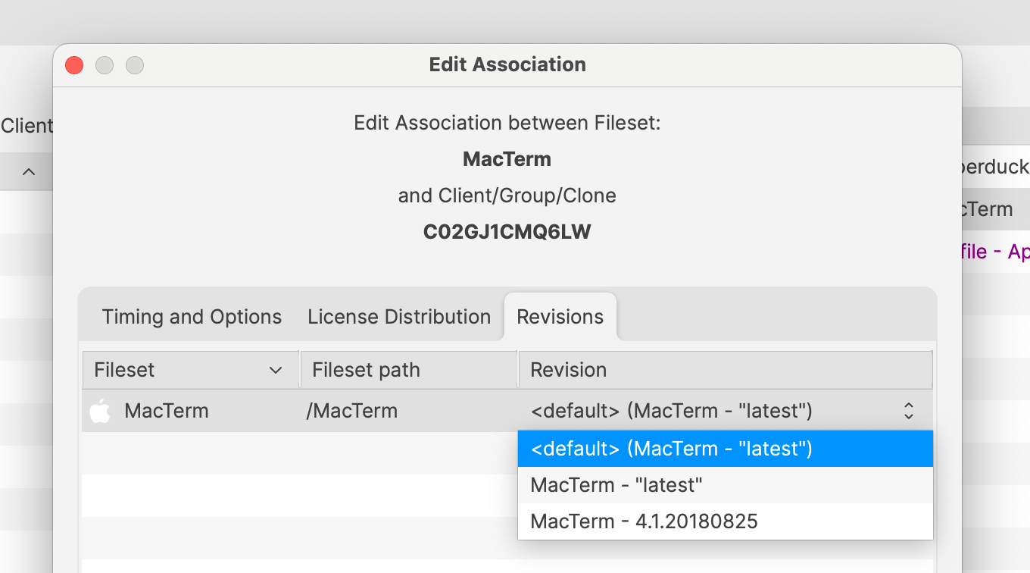The image size is (1030, 573).
Task: Click the C02GJ1CMQ6LW client name text
Action: tap(507, 232)
